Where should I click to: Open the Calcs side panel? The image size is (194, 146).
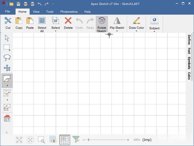(189, 76)
